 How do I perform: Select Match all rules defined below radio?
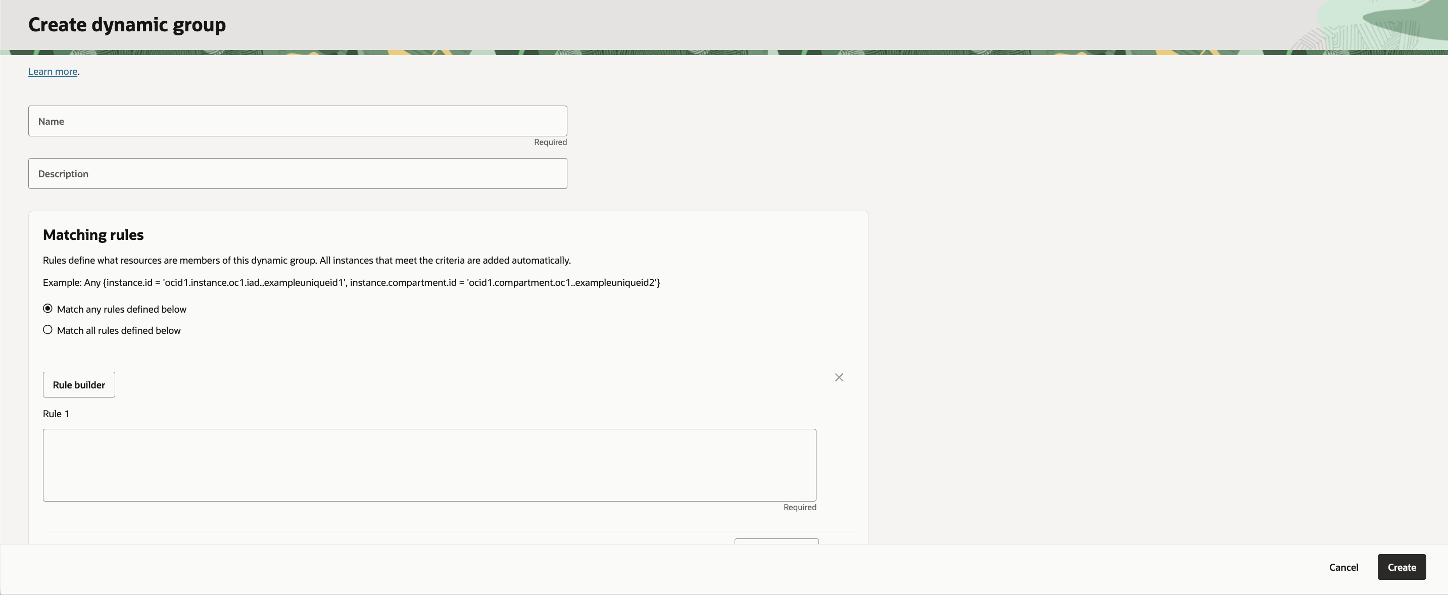tap(48, 330)
